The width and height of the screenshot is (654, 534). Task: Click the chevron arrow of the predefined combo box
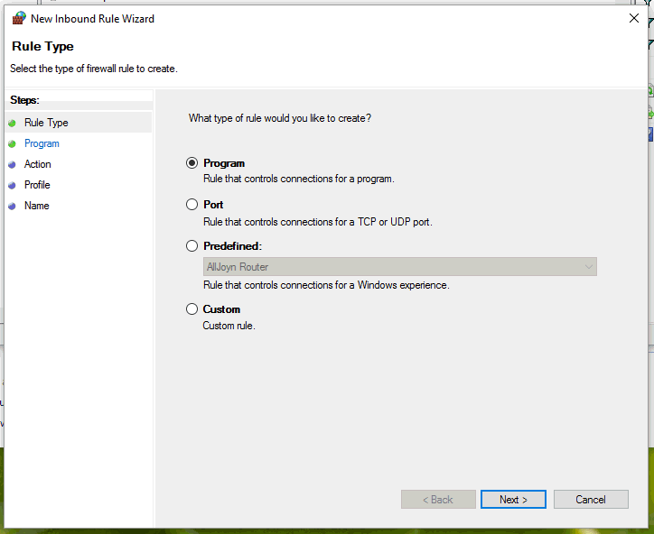click(x=589, y=267)
